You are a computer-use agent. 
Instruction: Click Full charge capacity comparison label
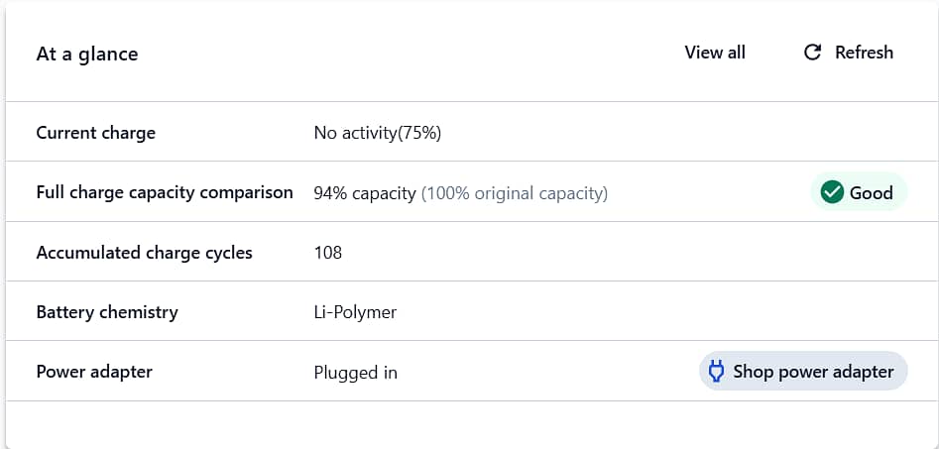click(x=165, y=192)
